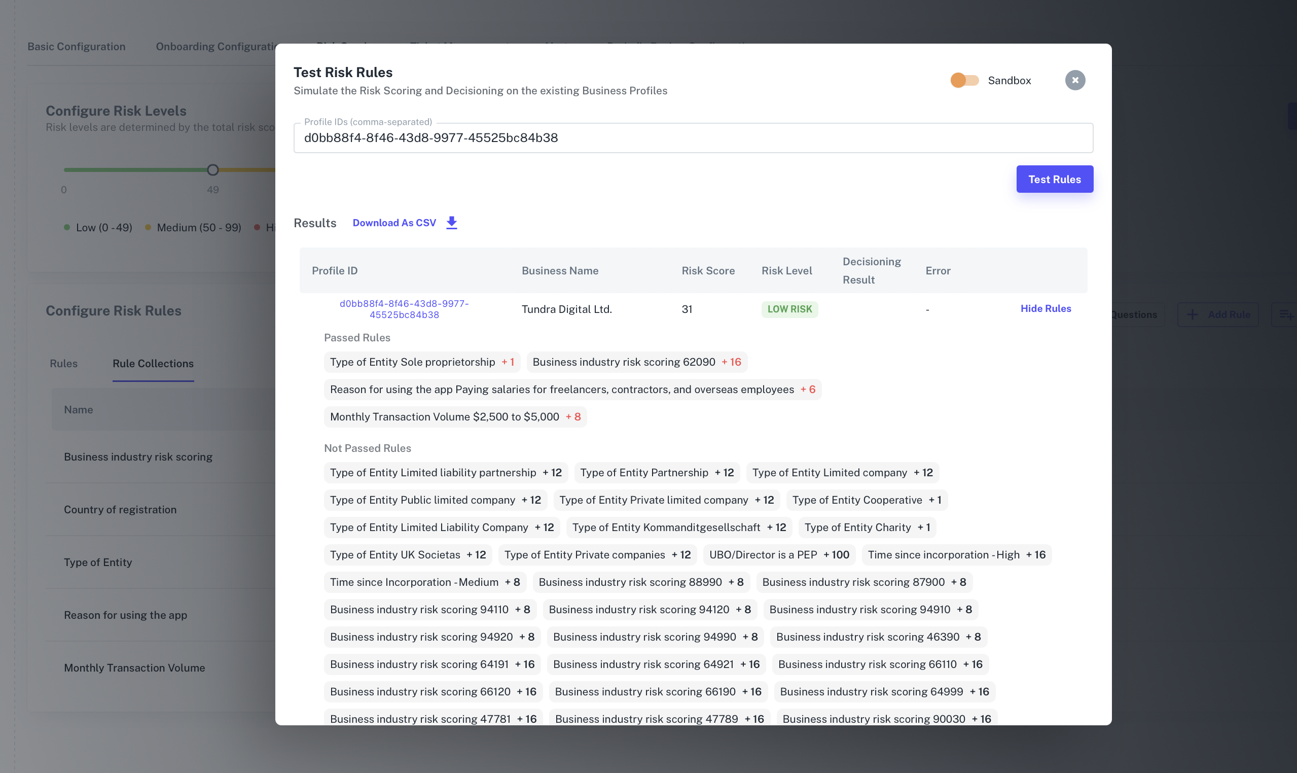This screenshot has height=773, width=1297.
Task: Click Business industry risk scoring 94910 chip
Action: point(871,610)
